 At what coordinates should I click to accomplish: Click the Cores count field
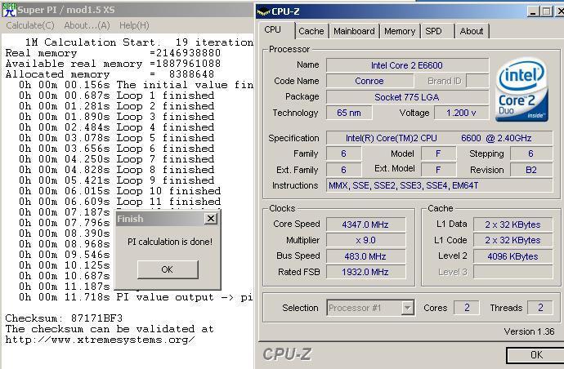467,308
